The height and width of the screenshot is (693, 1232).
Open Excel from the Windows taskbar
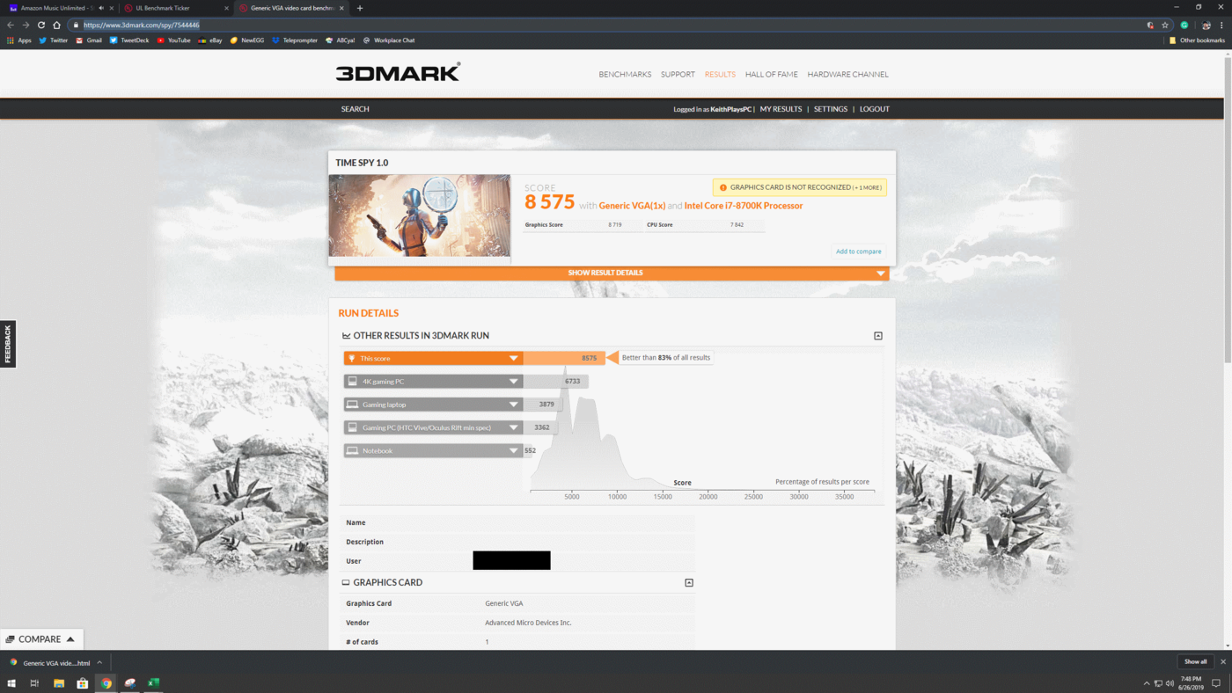pos(153,683)
